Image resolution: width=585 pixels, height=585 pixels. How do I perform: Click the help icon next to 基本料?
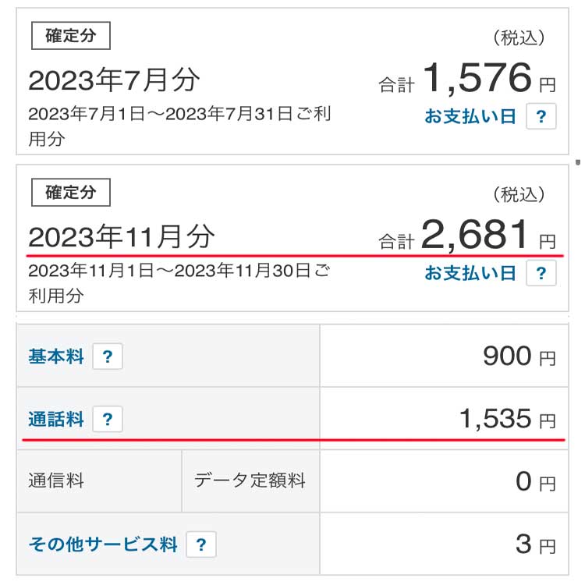point(108,356)
